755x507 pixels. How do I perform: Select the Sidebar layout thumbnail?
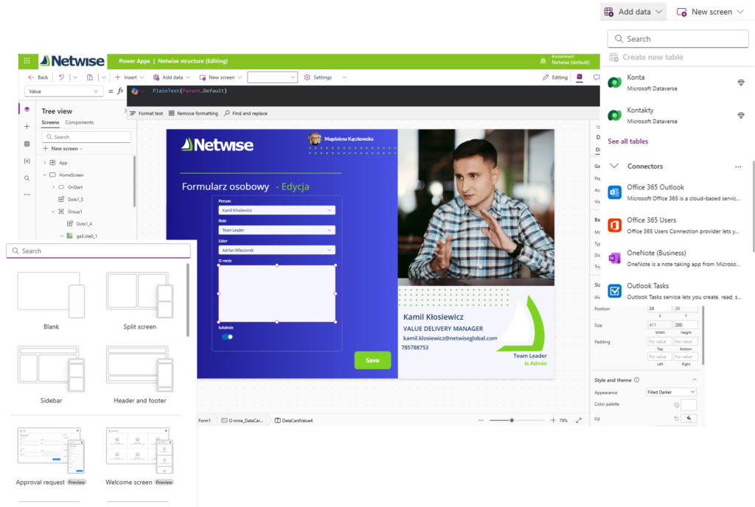(x=51, y=369)
